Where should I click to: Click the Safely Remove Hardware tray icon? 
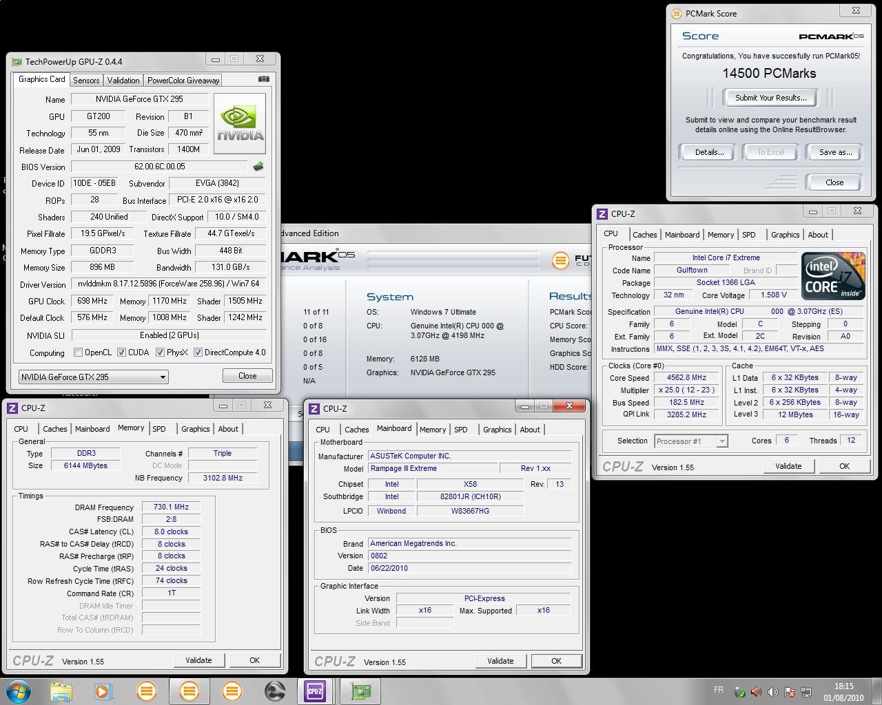coord(740,691)
